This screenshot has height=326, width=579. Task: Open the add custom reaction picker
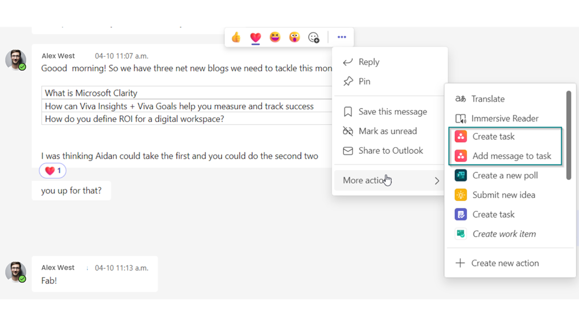click(x=313, y=37)
